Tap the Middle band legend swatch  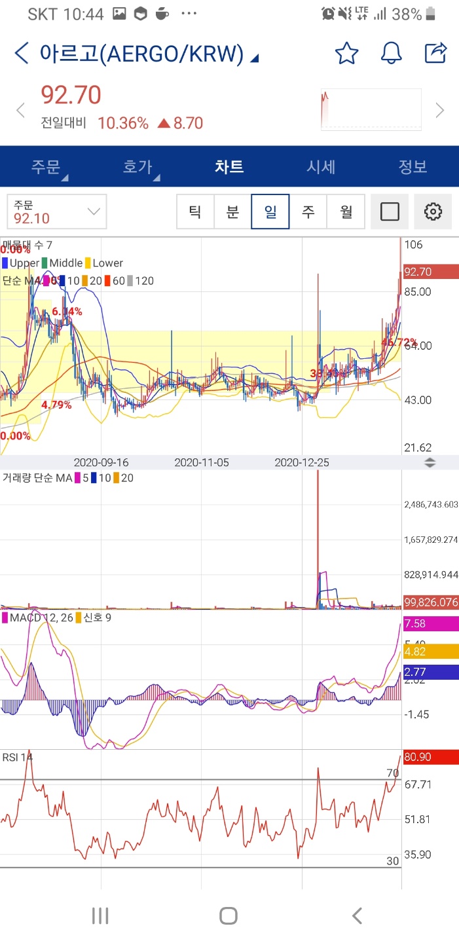pos(45,263)
